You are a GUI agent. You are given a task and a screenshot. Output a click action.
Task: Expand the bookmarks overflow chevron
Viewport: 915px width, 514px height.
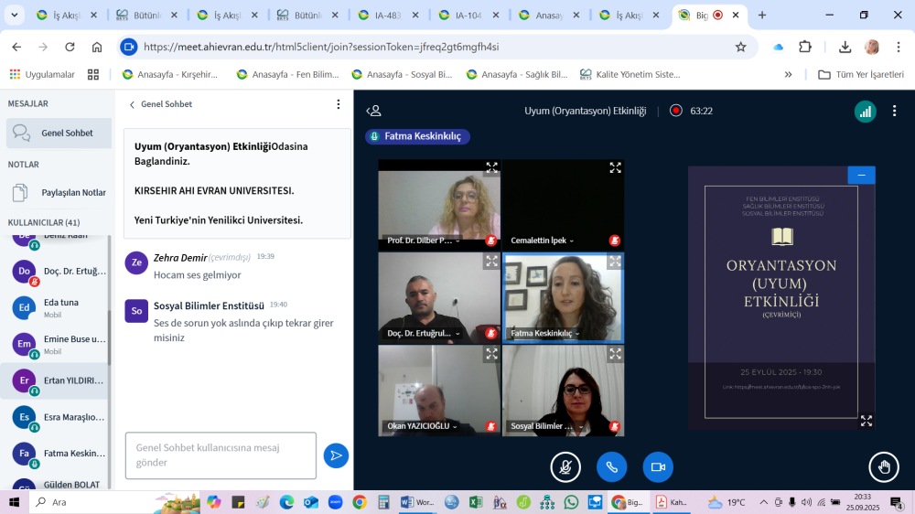788,74
